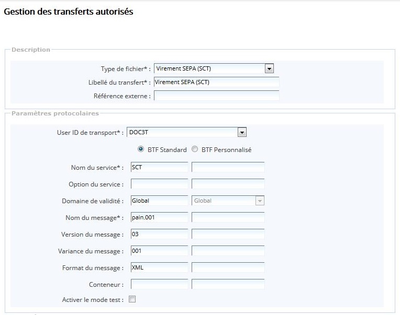Click the Variance du message field showing 001
400x315 pixels.
point(159,251)
